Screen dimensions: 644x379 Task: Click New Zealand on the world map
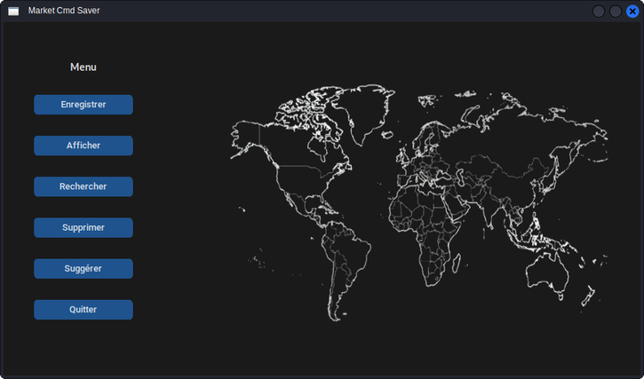(x=589, y=296)
